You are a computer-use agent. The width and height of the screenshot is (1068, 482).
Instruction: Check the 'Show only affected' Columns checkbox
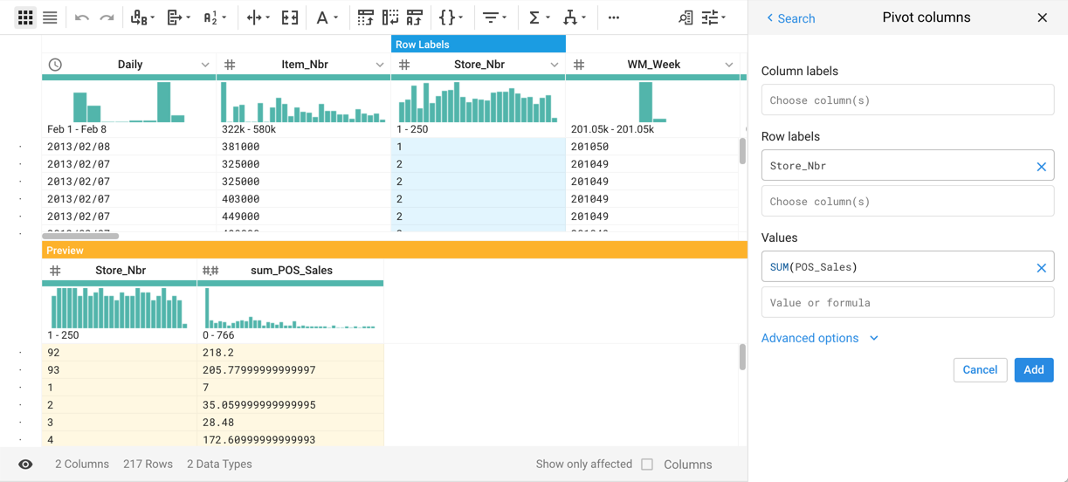click(x=647, y=465)
